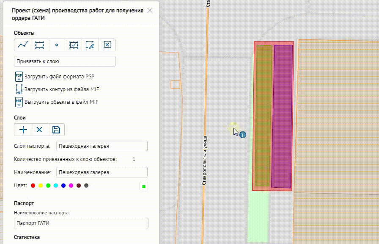Close the GATI project panel
Screen dimensions: 379x244
point(150,11)
